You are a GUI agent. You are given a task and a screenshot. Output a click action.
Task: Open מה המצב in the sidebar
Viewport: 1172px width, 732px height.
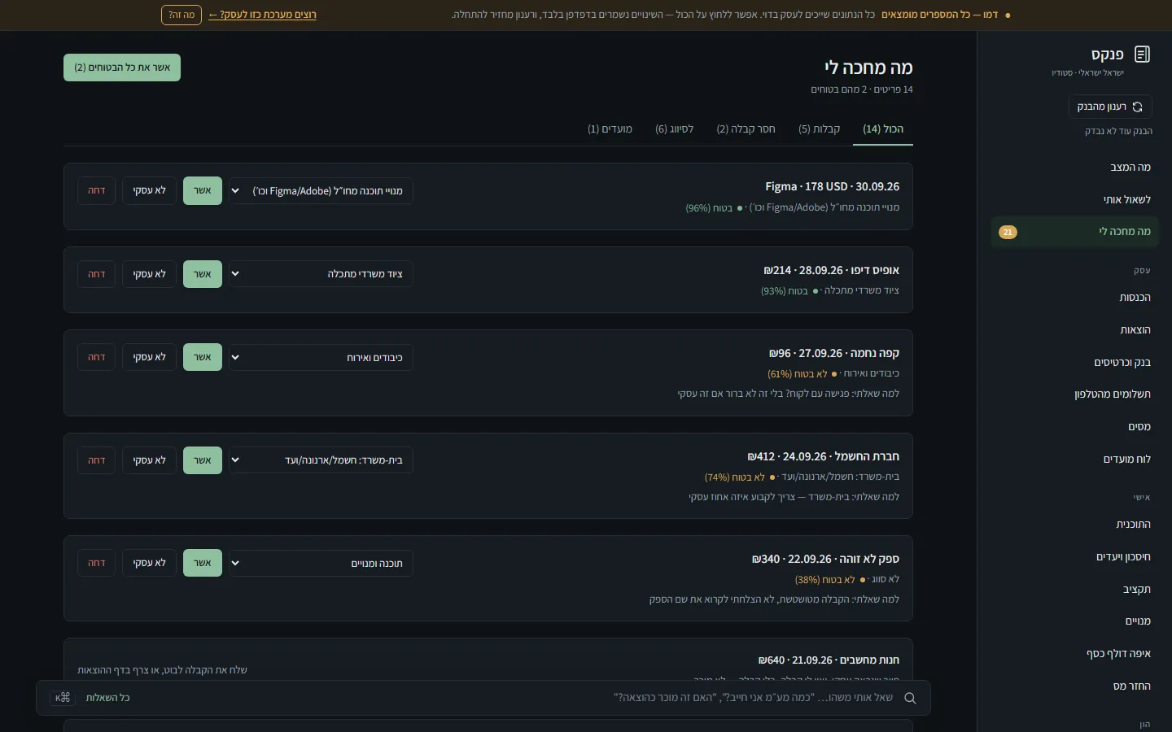1074,168
